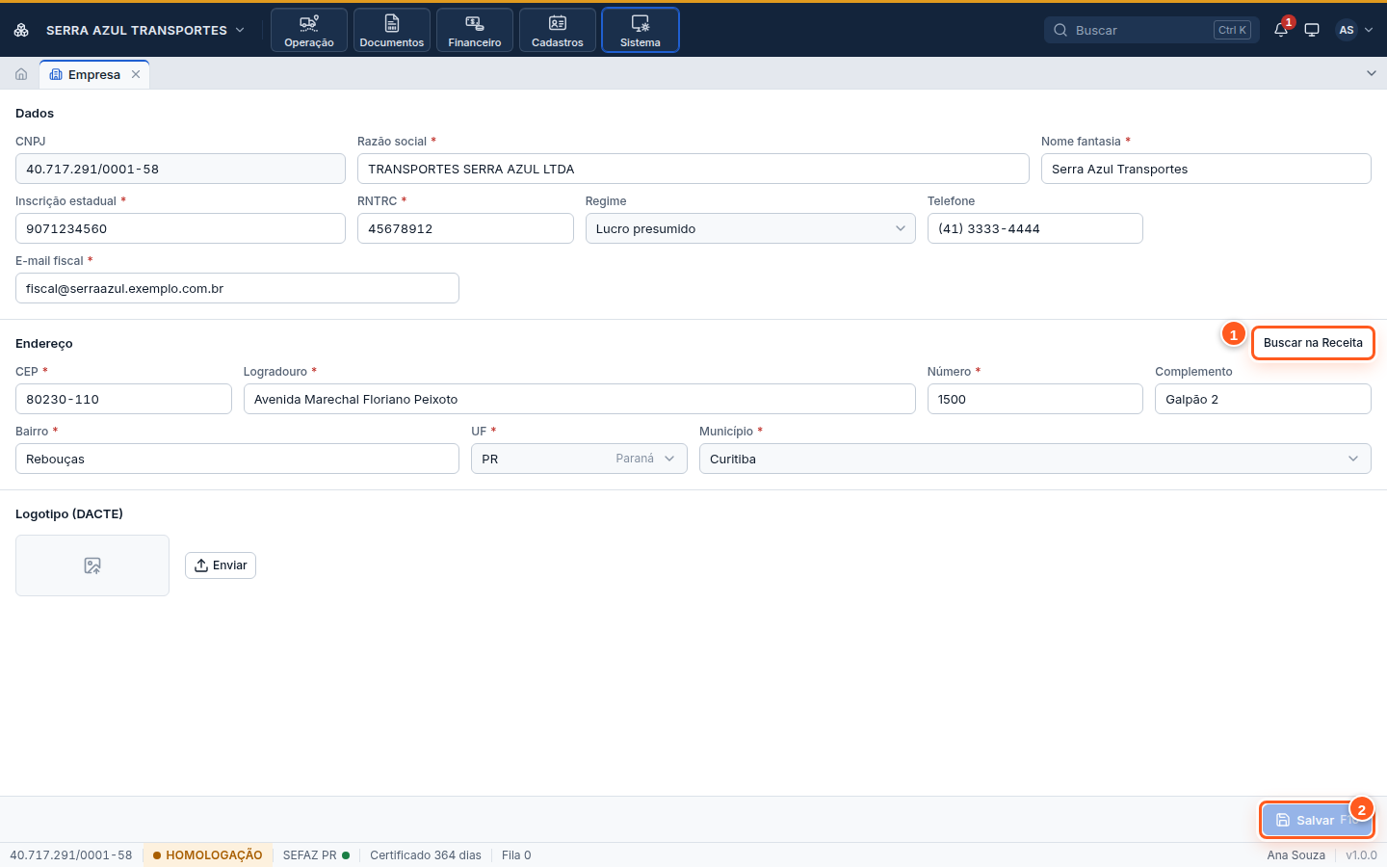Open the Sistema module

[641, 30]
